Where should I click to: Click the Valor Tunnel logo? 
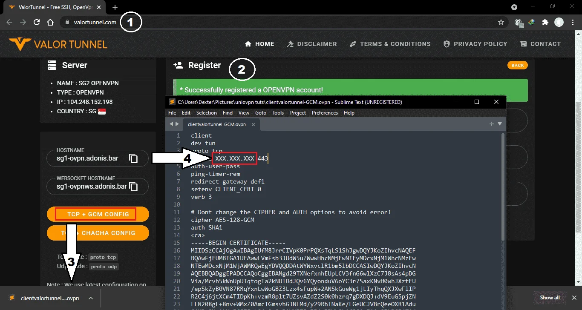tap(58, 44)
